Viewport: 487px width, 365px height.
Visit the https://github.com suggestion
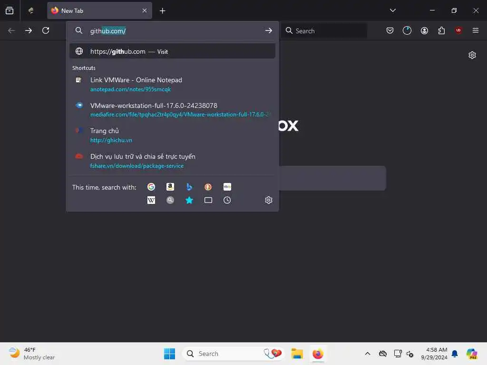[x=172, y=51]
